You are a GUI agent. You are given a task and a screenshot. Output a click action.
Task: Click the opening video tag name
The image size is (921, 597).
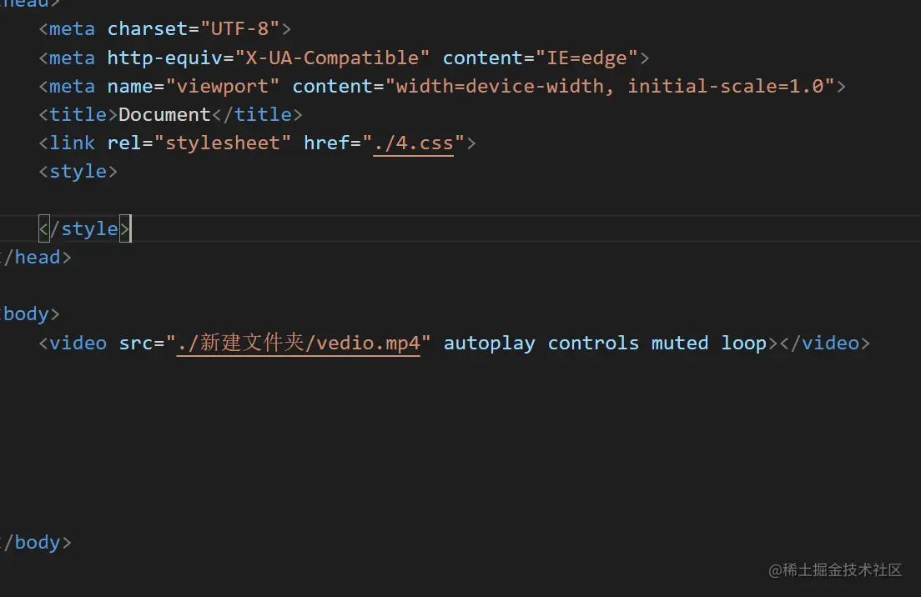(x=78, y=343)
